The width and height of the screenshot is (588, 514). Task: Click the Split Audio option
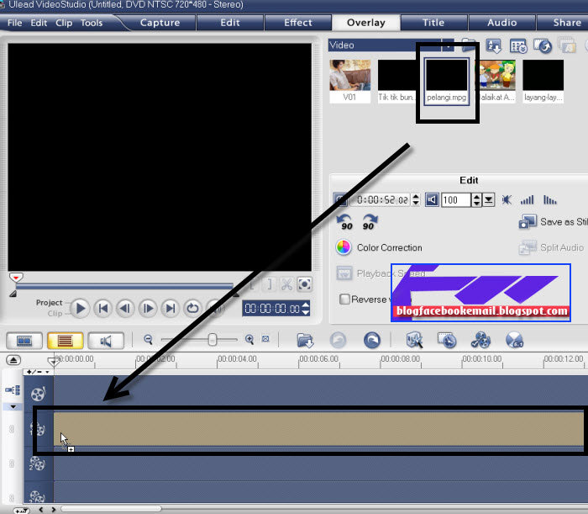pos(551,247)
